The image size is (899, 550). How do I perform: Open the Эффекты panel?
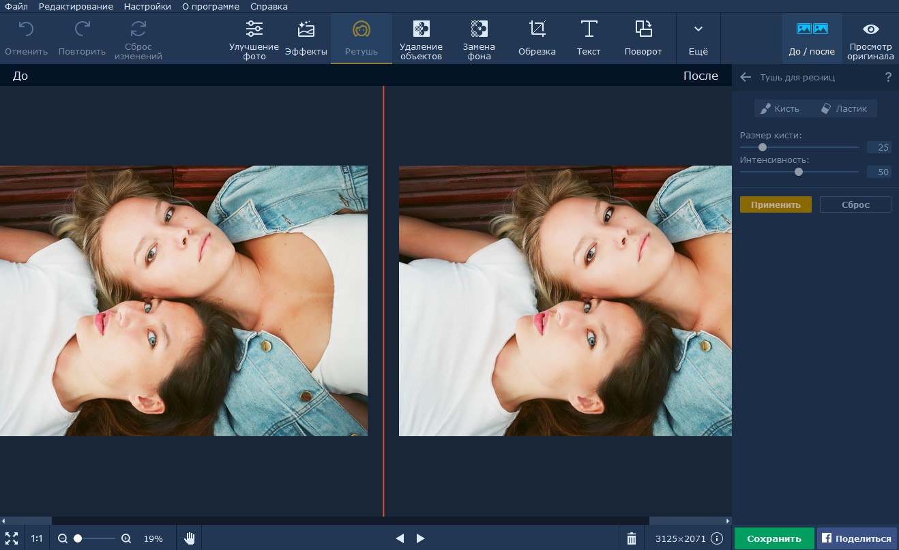tap(306, 40)
